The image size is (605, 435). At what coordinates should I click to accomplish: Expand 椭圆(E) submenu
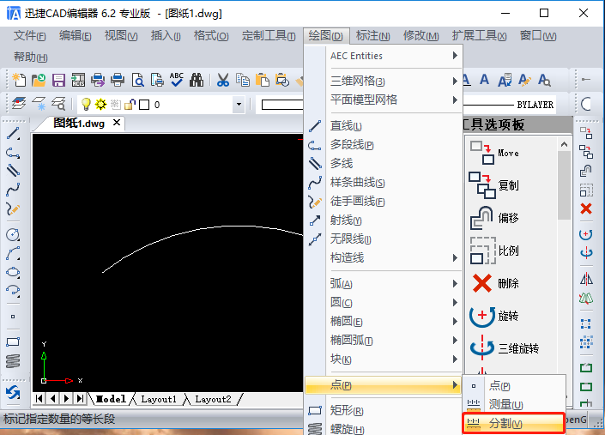coord(394,321)
